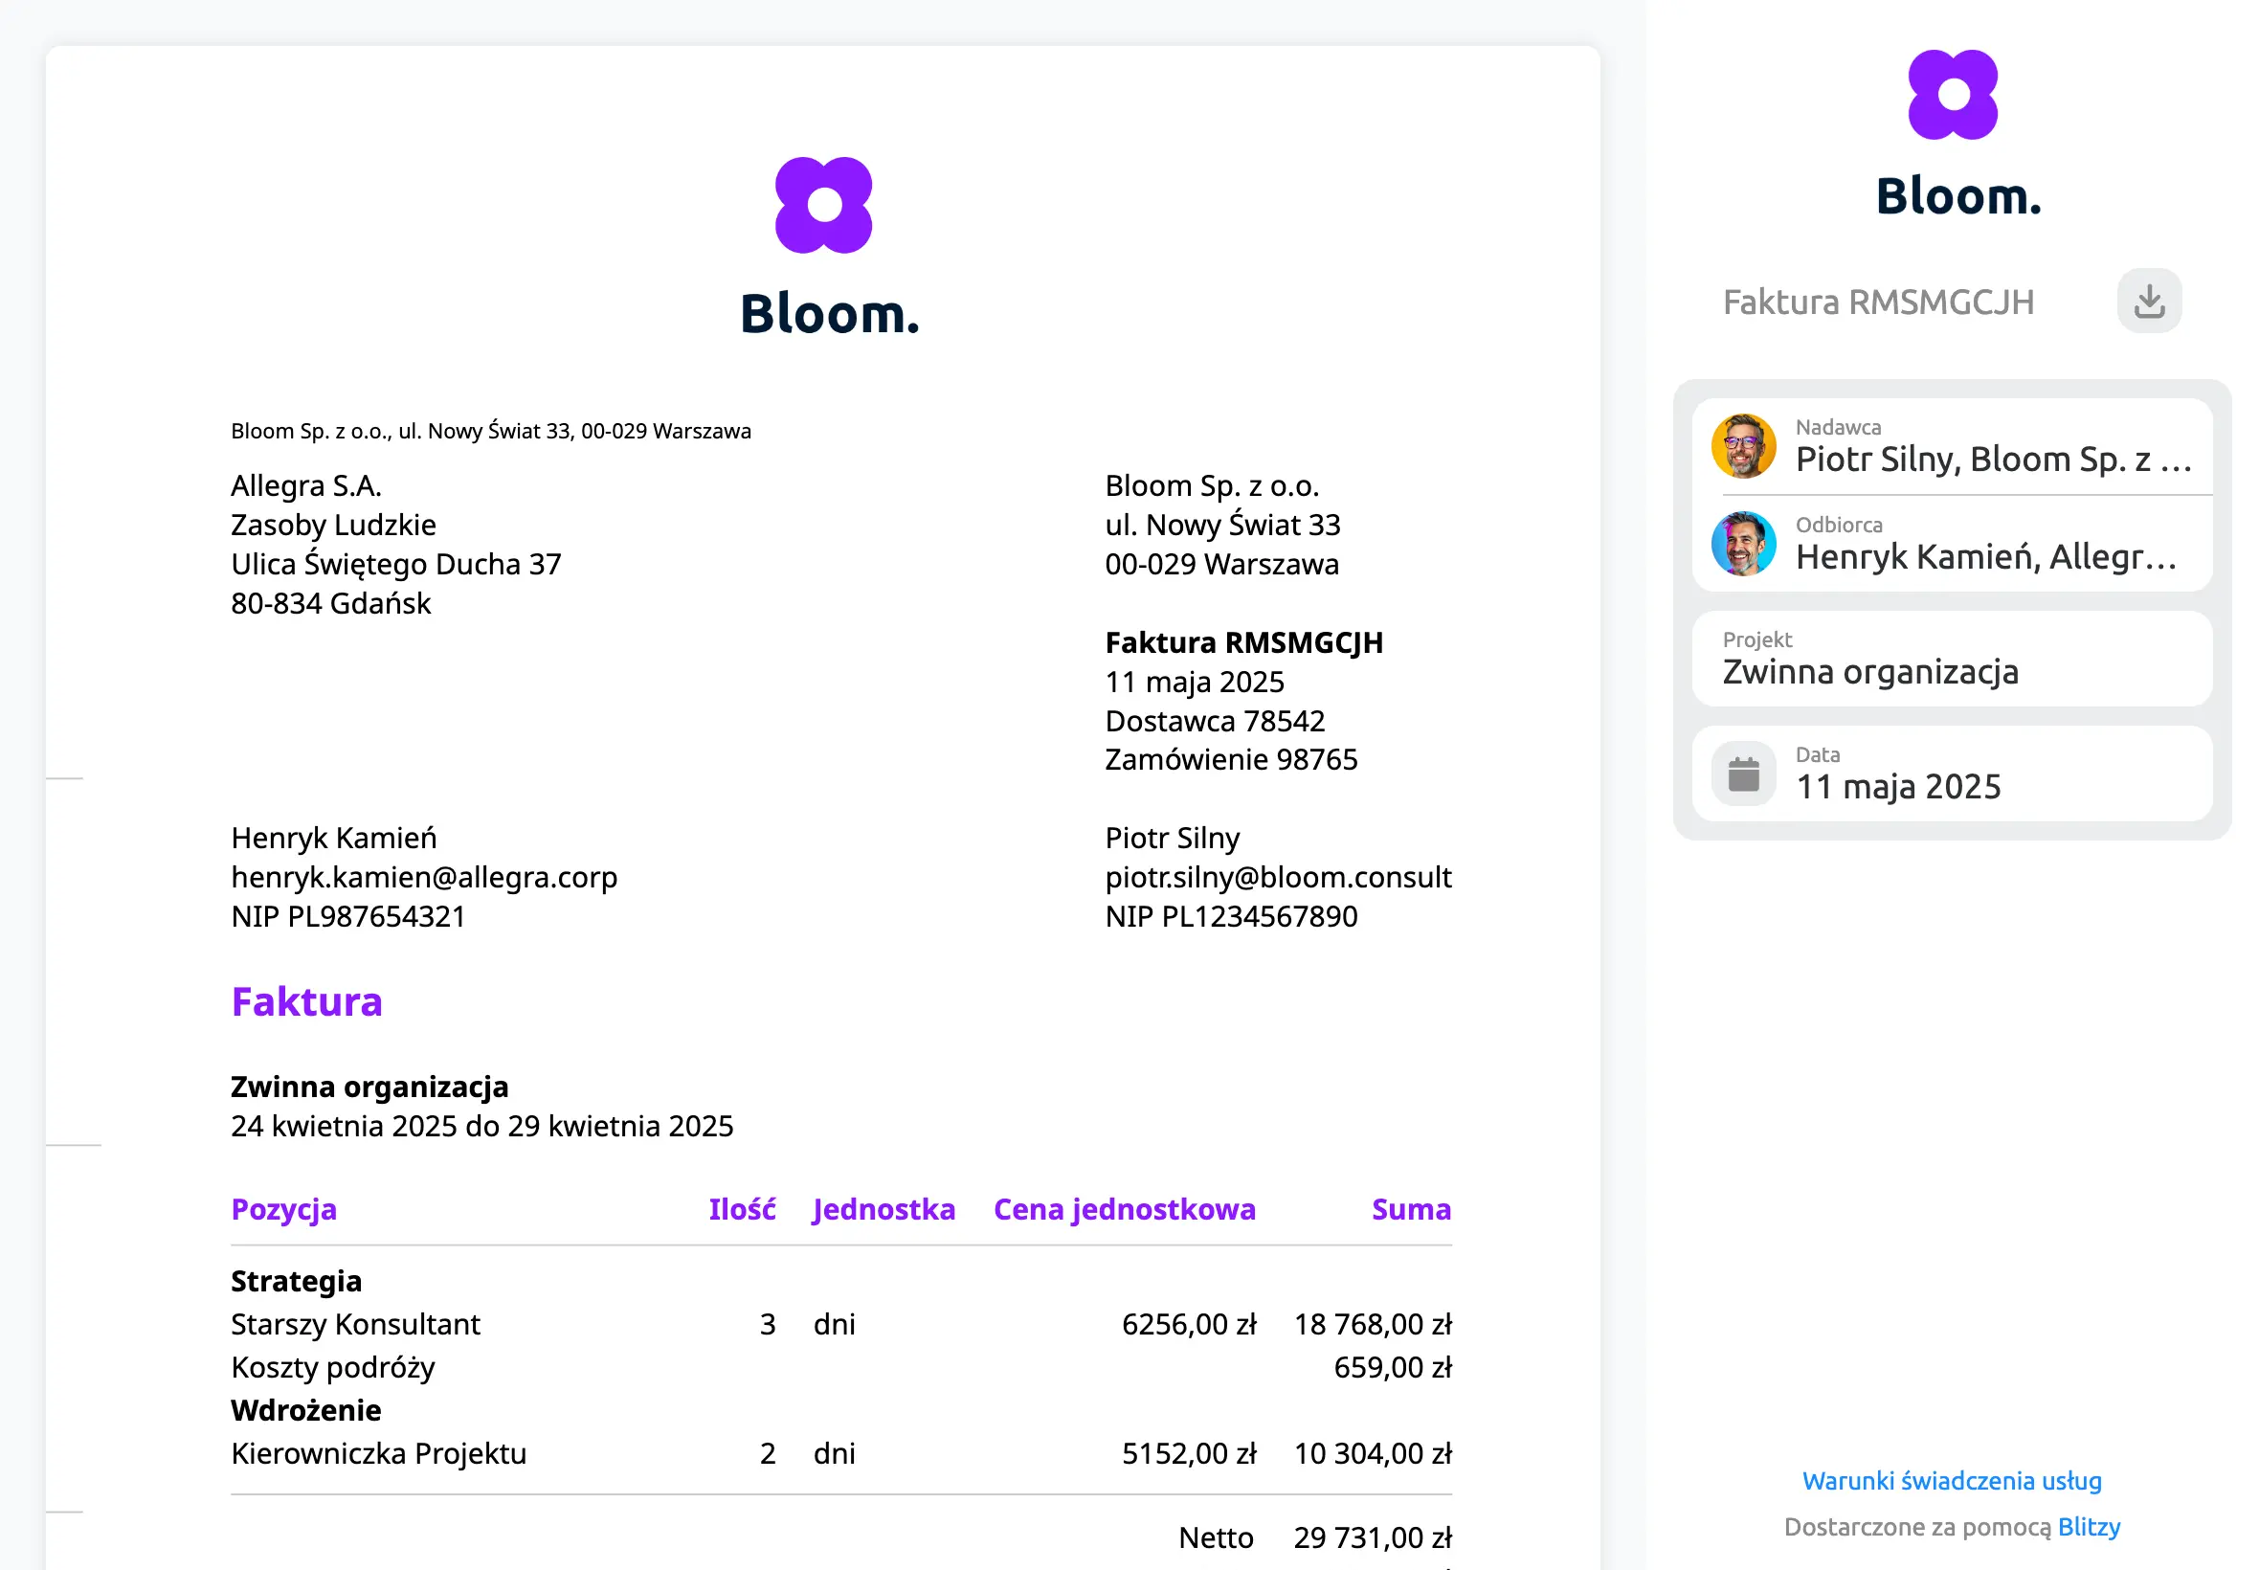Image resolution: width=2259 pixels, height=1570 pixels.
Task: Click the 659,00 zł travel cost value
Action: pos(1392,1367)
